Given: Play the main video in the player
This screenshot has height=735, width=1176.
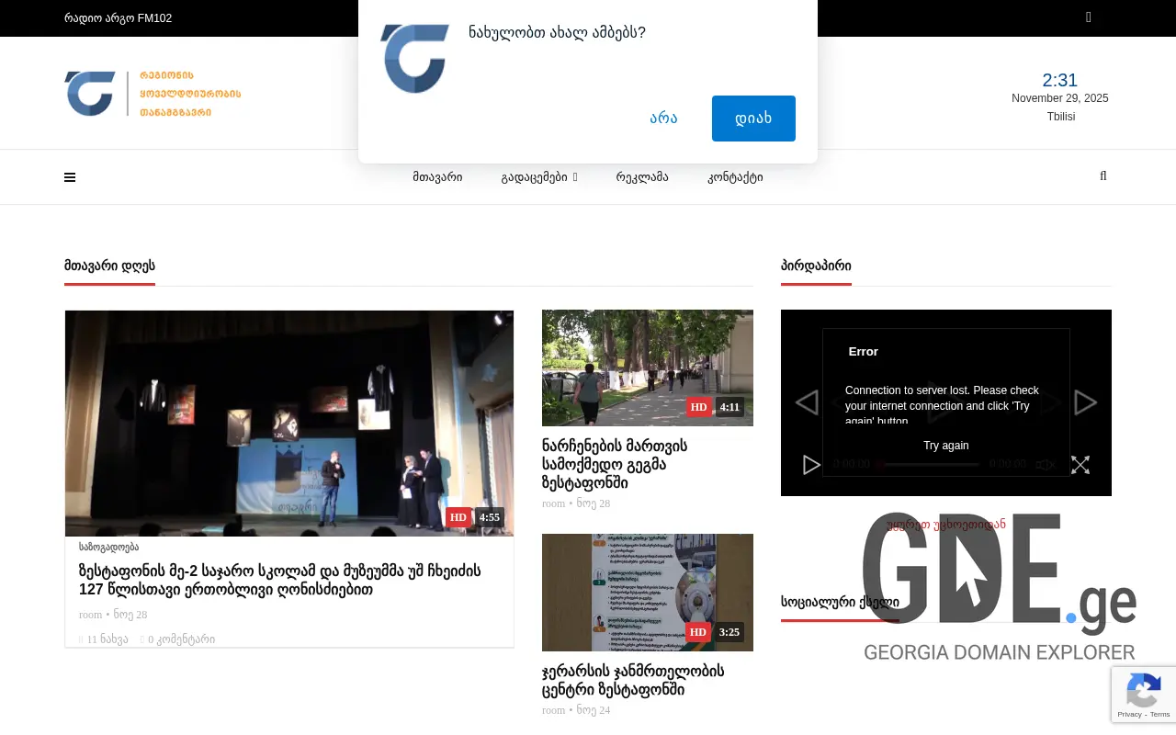Looking at the screenshot, I should coord(811,465).
